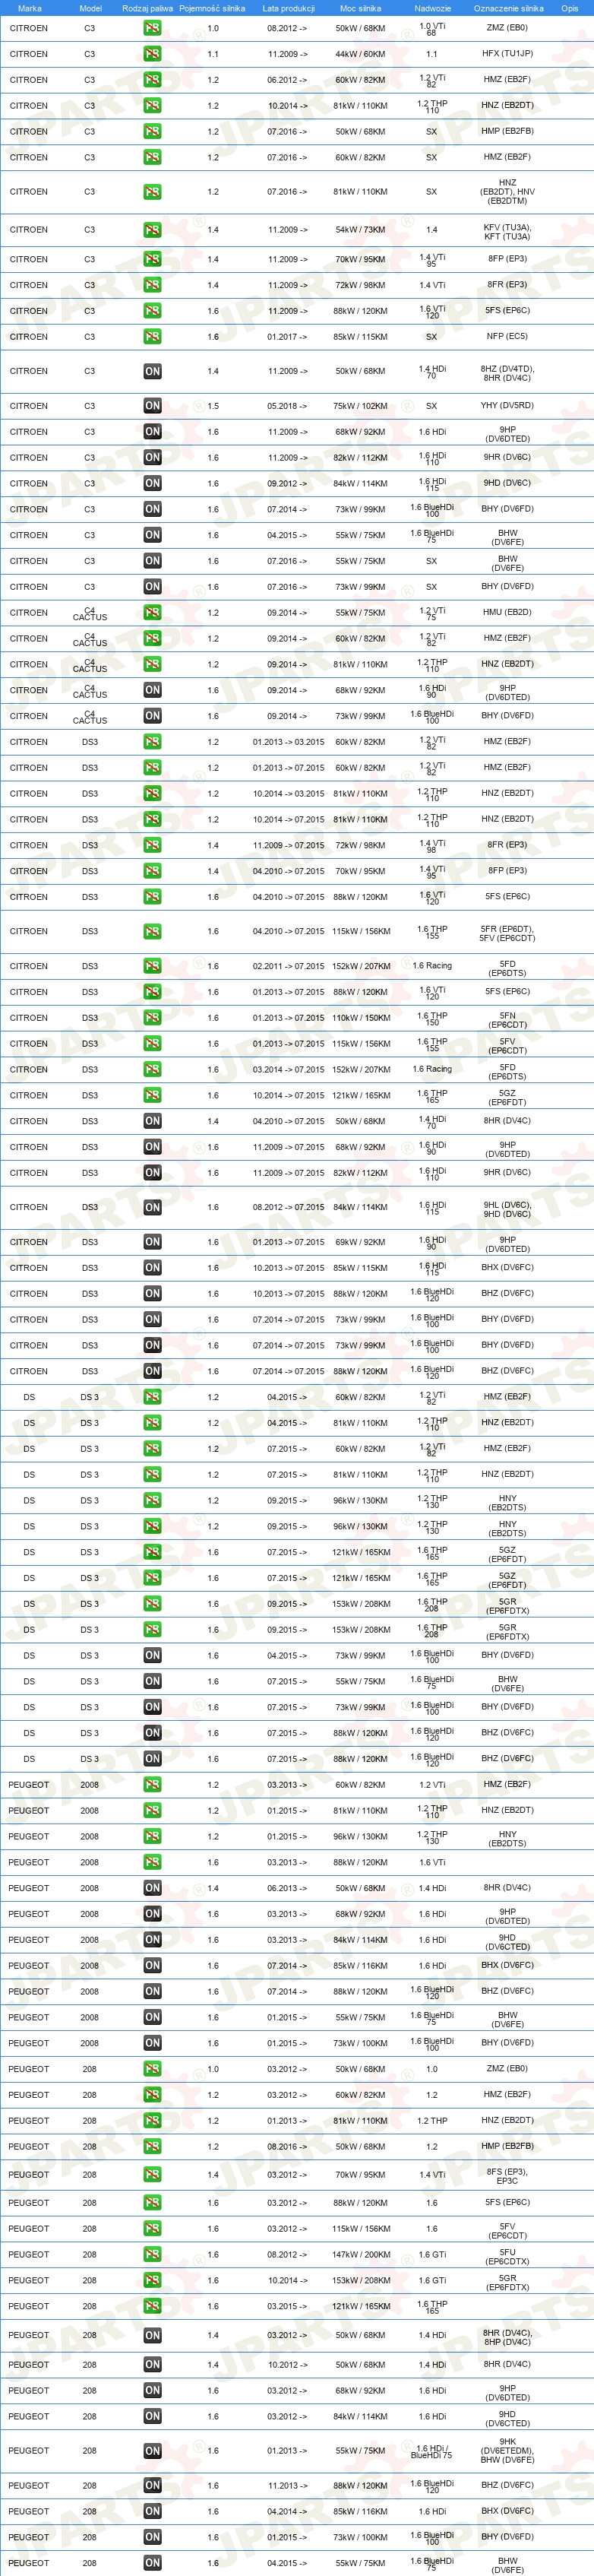Select the 54kW / 73KM power cell
Viewport: 594px width, 2576px height.
pos(360,230)
